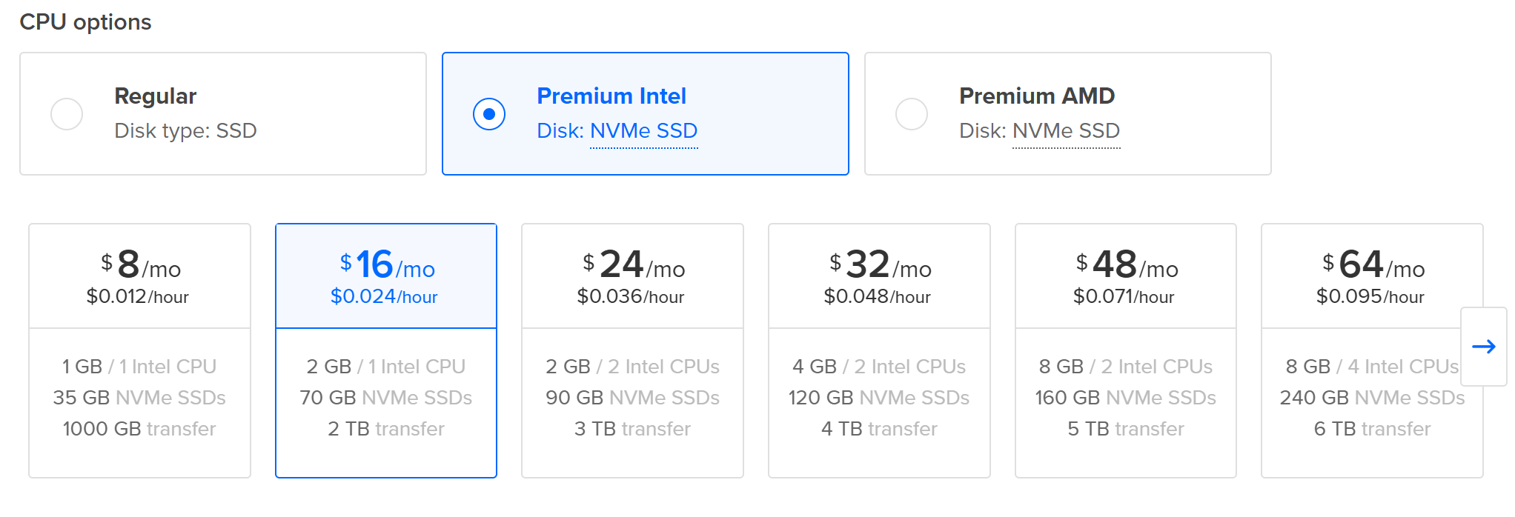Click the 120 GB NVMe SSDs spec
The width and height of the screenshot is (1515, 517).
point(879,398)
